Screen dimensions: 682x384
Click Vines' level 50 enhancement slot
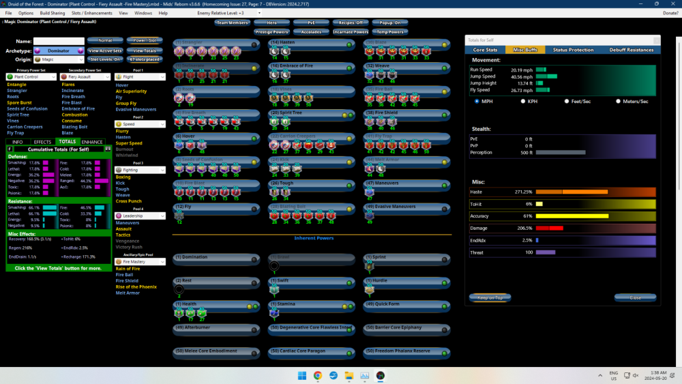[x=308, y=98]
